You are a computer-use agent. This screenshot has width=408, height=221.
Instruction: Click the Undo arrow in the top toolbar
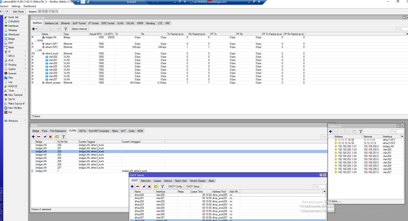tap(2, 11)
